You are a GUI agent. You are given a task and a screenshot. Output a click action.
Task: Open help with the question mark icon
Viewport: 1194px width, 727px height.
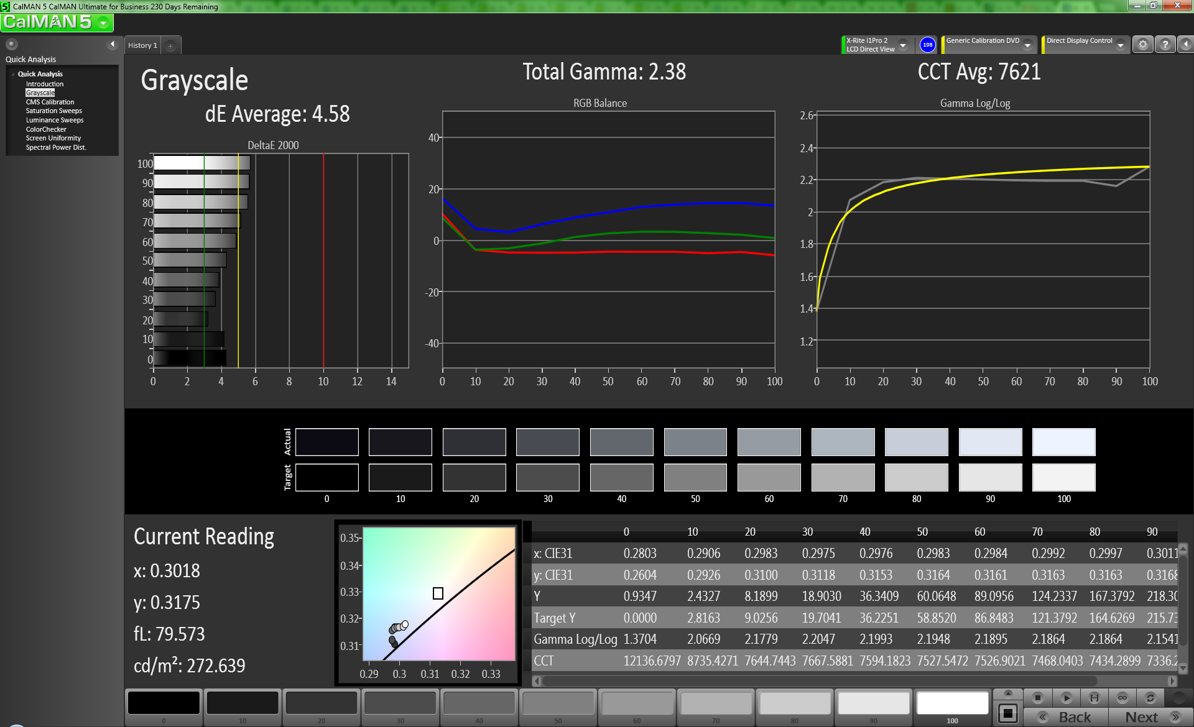(1165, 45)
